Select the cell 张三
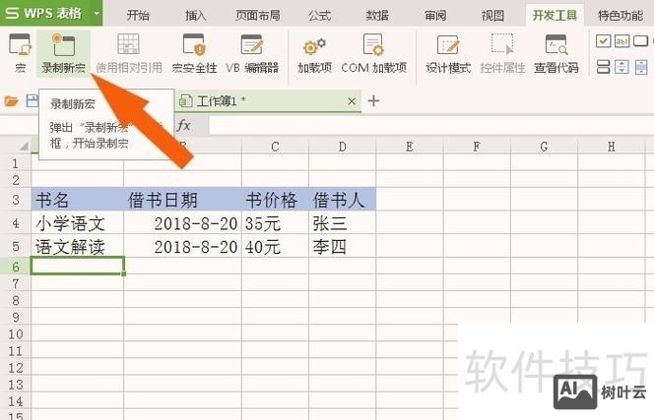The width and height of the screenshot is (654, 420). (343, 223)
